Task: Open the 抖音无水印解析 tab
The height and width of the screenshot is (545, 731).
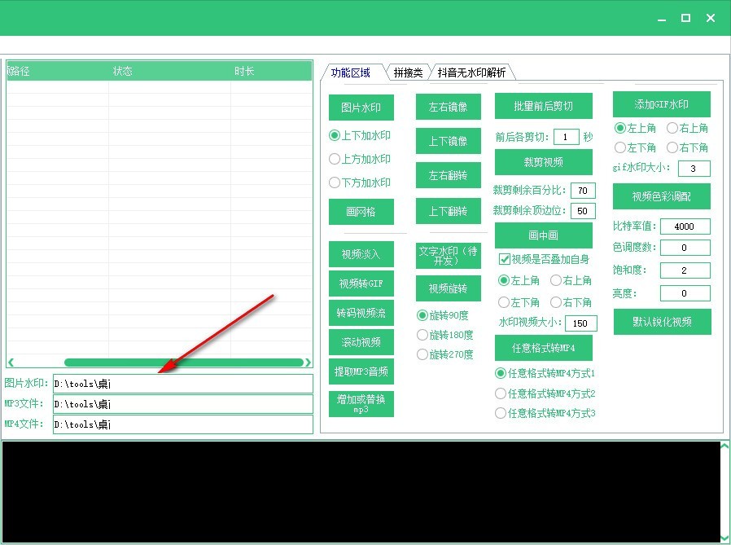Action: tap(471, 73)
